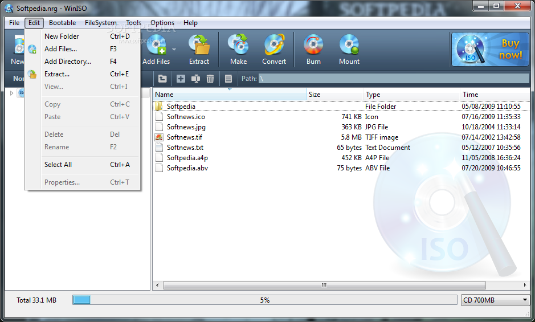Choose Add Directory... from Edit menu

pos(83,62)
